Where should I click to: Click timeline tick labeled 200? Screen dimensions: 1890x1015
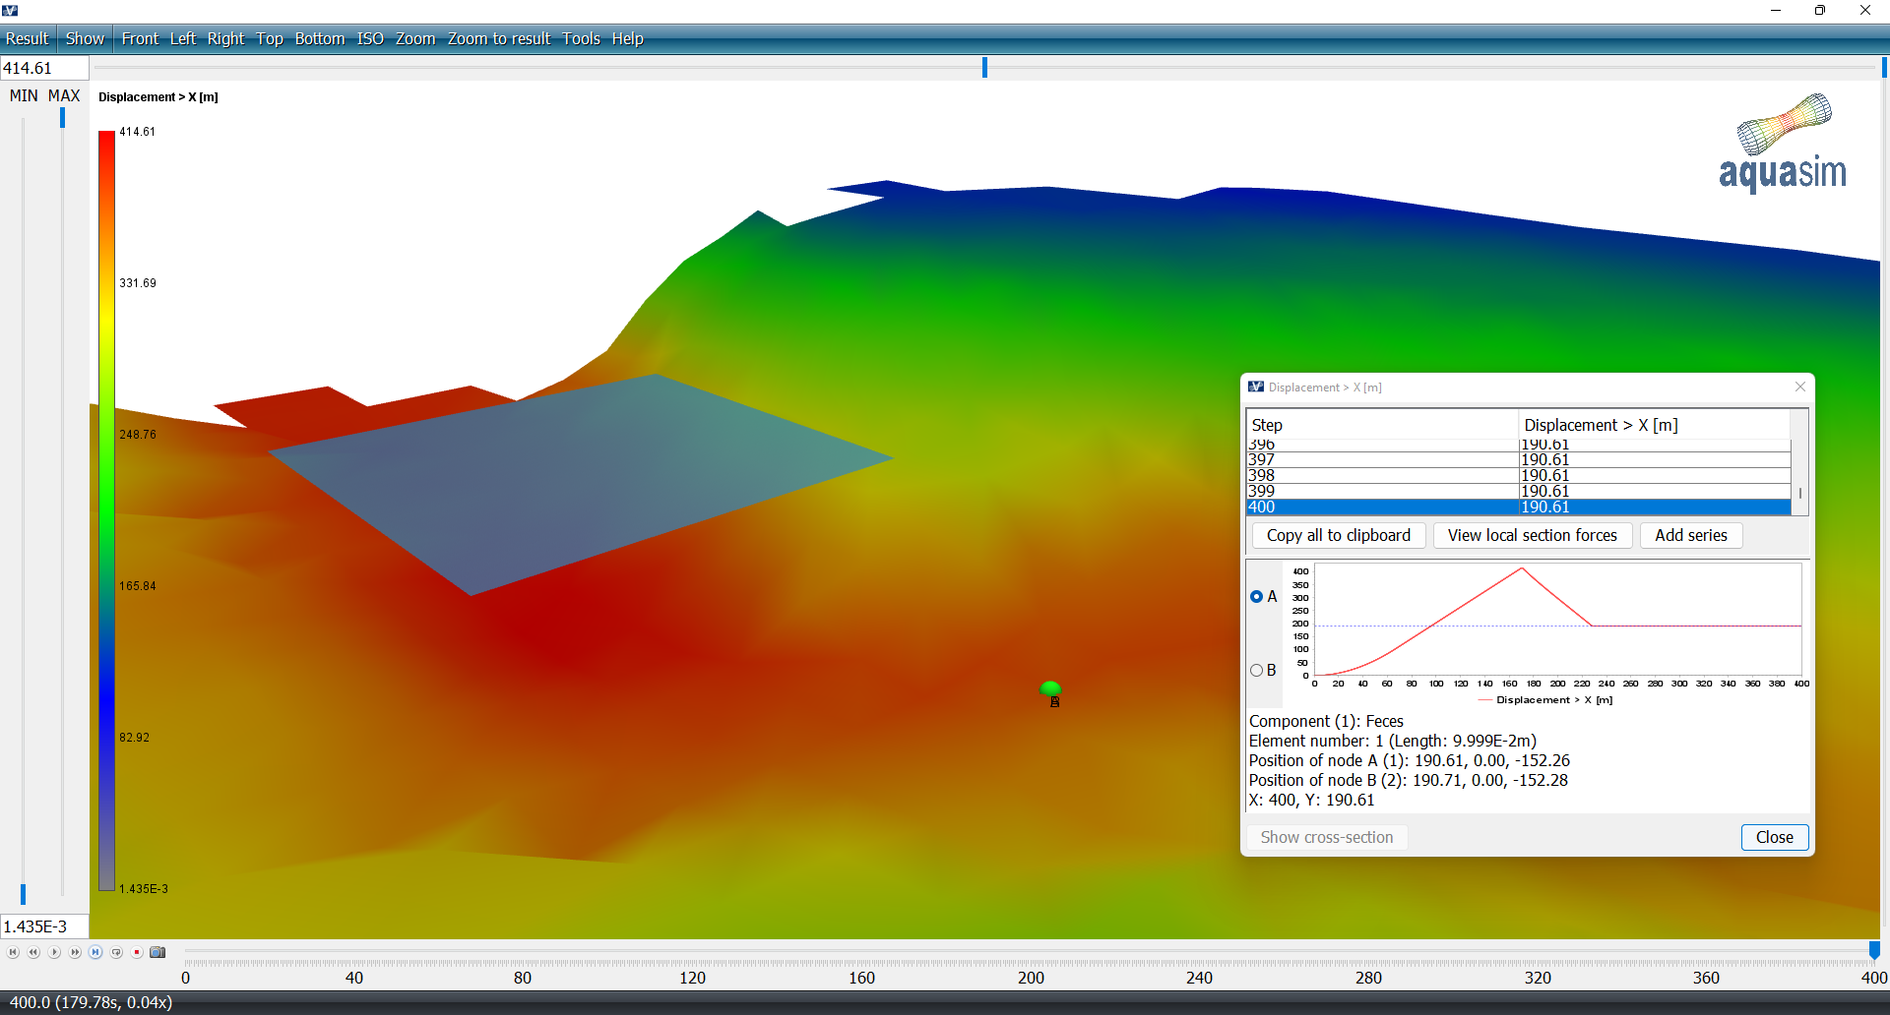coord(1031,978)
